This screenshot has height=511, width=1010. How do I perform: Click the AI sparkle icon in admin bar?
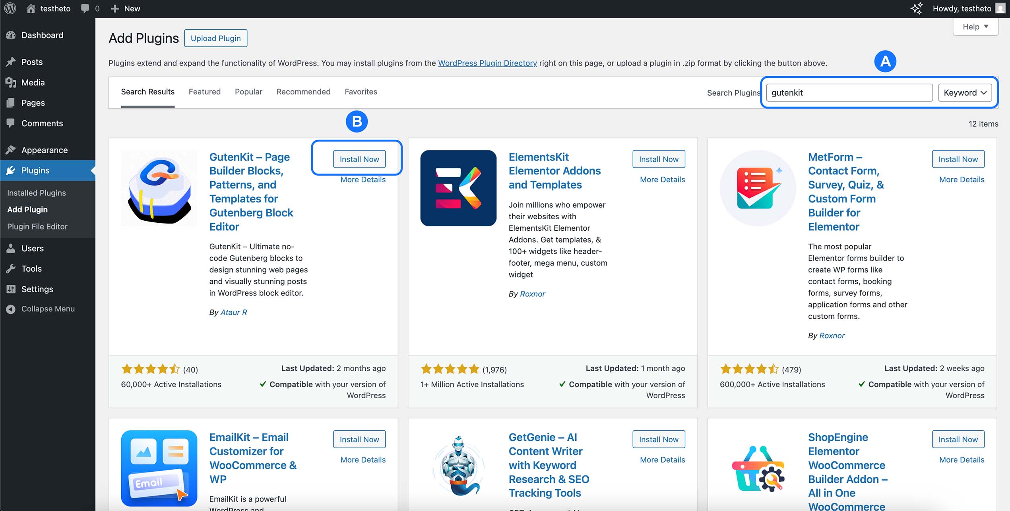click(x=917, y=8)
